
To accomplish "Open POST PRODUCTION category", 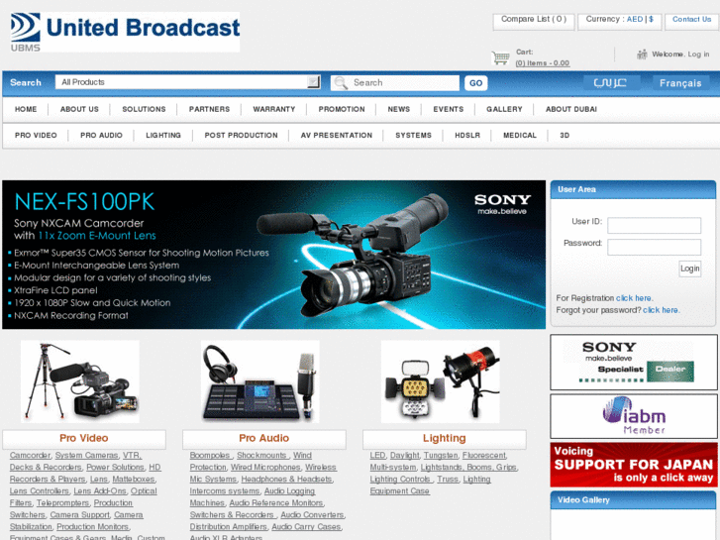I will [241, 136].
